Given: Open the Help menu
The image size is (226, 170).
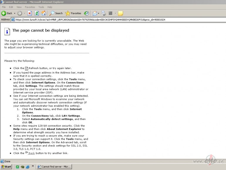Looking at the screenshot, I should point(50,7).
